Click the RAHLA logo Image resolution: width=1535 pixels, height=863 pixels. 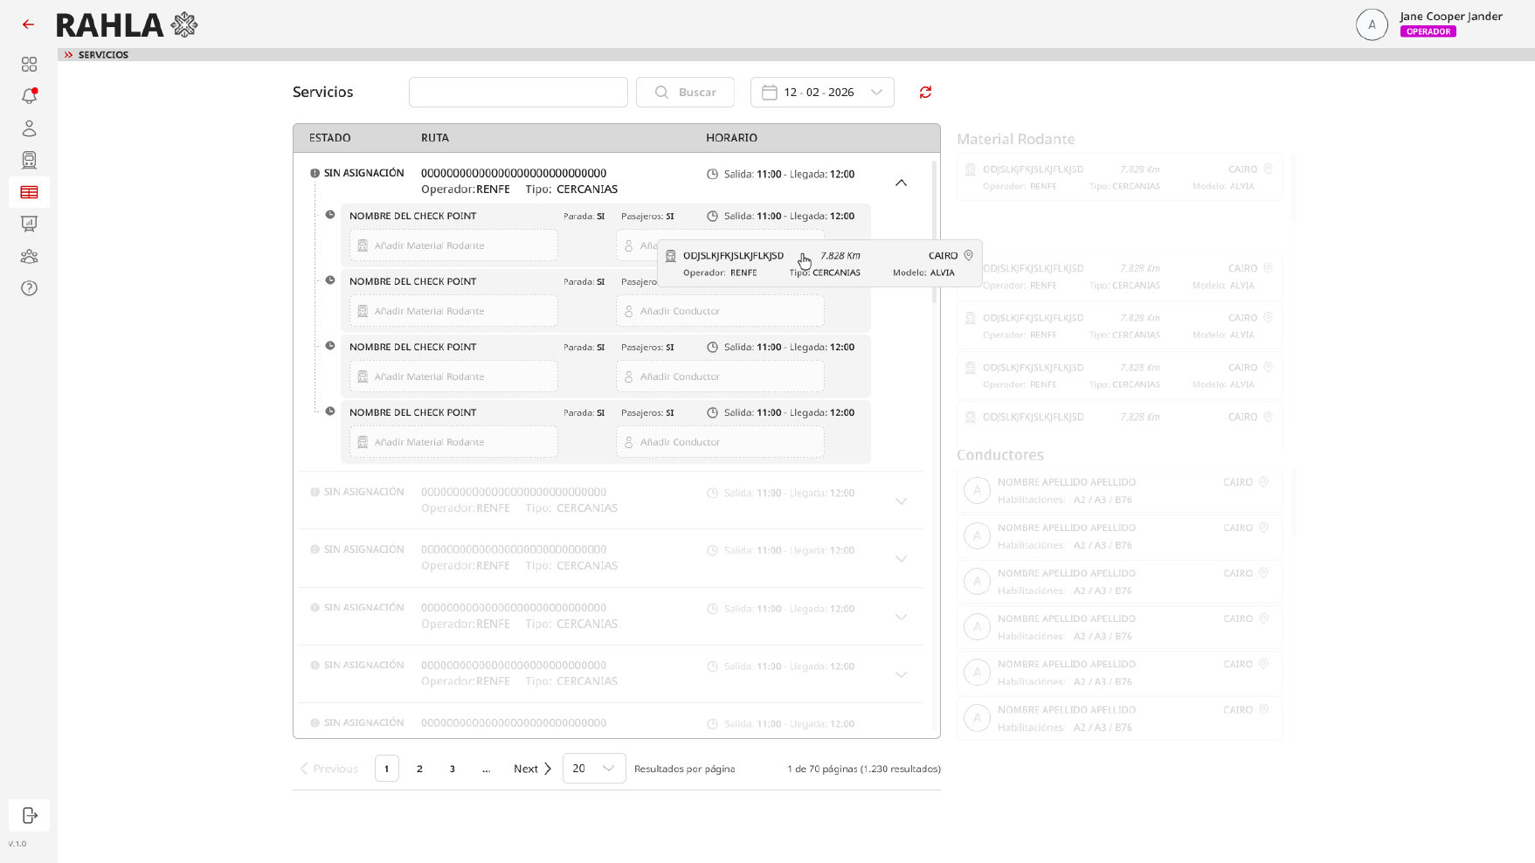point(127,25)
